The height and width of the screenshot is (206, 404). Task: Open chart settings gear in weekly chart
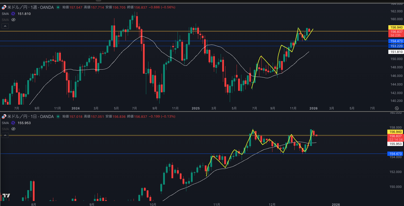397,108
